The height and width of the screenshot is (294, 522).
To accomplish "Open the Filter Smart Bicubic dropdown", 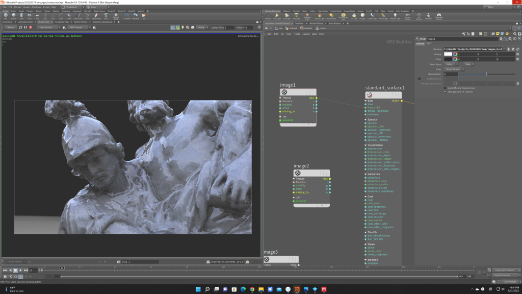I will click(x=453, y=69).
